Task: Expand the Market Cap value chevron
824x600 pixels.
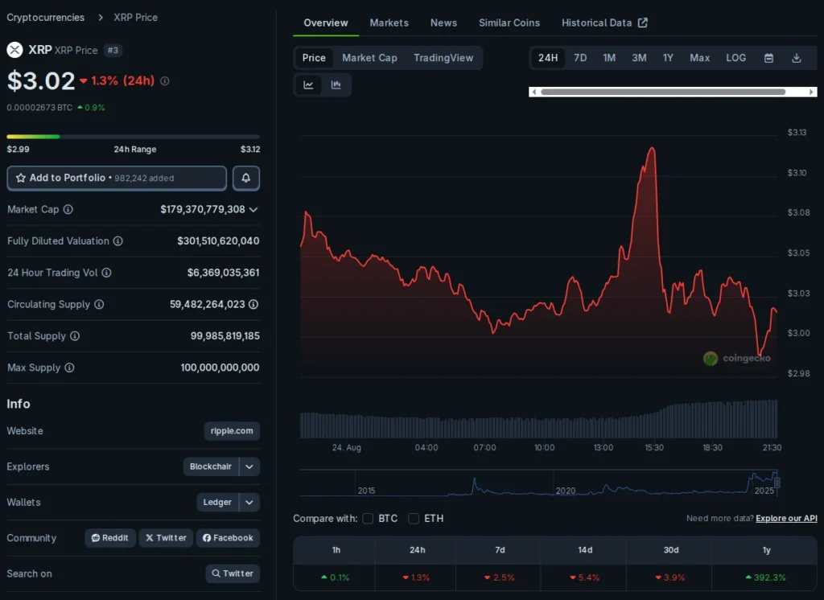Action: 253,210
